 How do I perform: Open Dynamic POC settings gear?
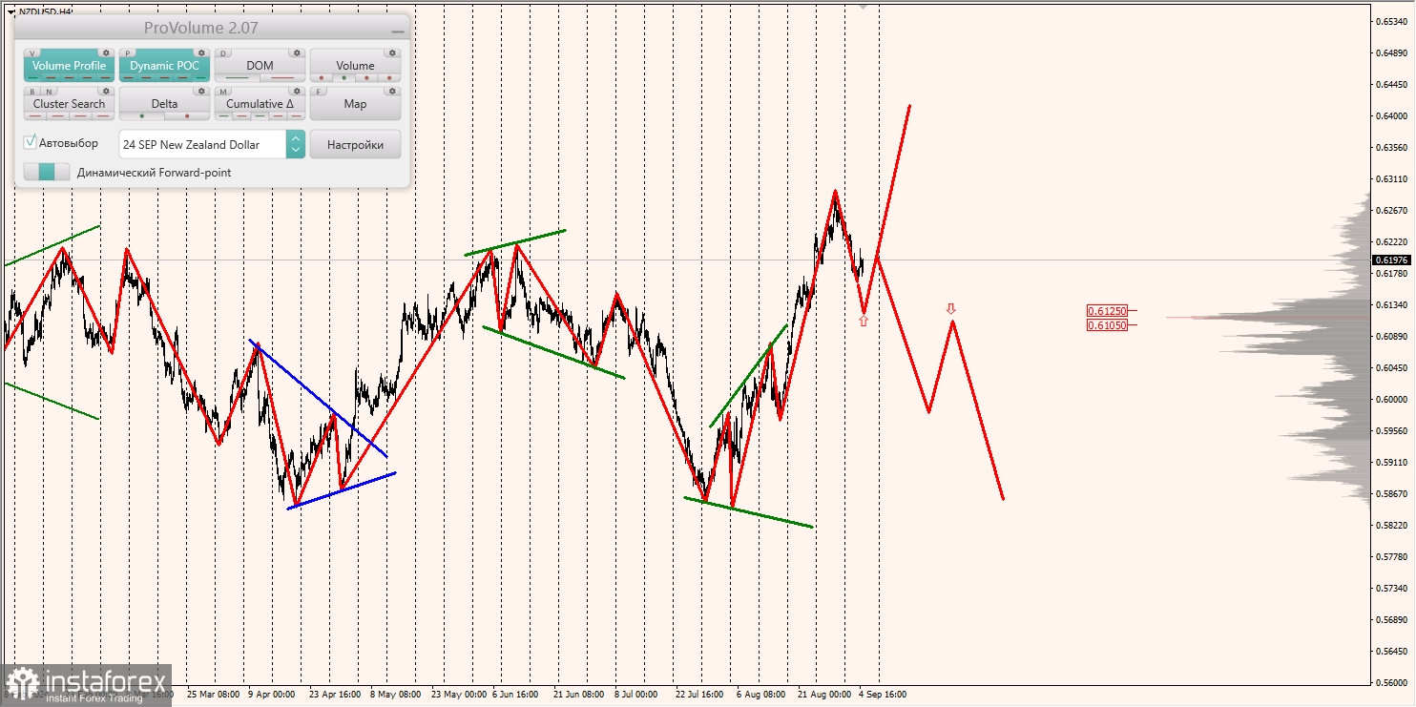coord(201,52)
